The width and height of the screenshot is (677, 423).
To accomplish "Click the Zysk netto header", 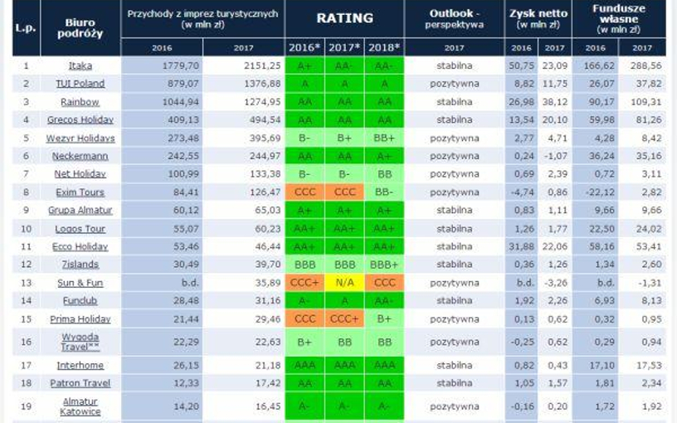I will click(x=538, y=19).
